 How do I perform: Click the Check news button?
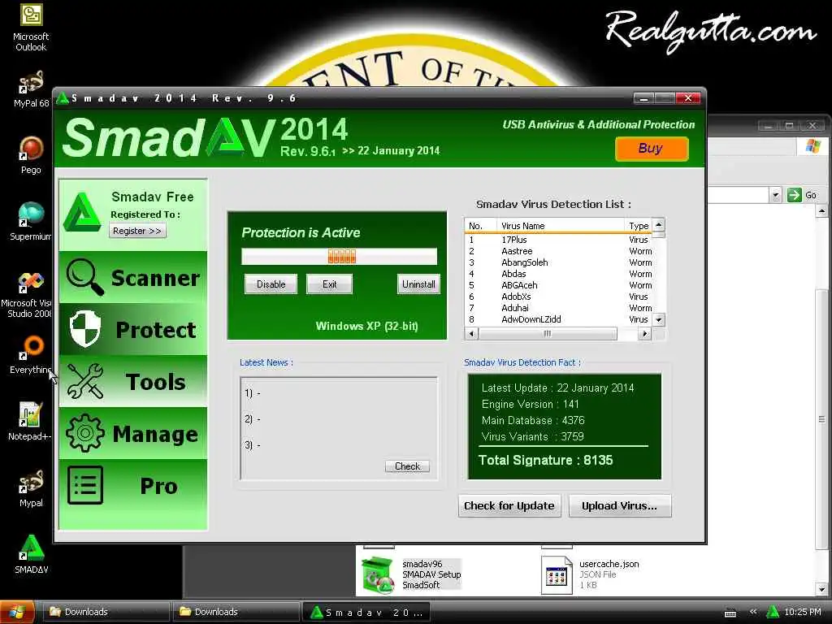click(x=407, y=466)
